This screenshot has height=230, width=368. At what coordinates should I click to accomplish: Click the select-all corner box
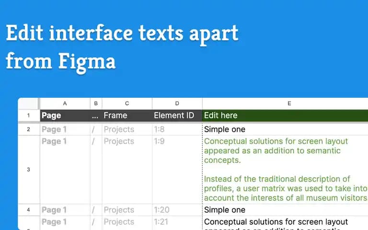coord(28,103)
